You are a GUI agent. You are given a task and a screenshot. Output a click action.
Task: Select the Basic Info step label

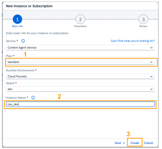(17, 26)
